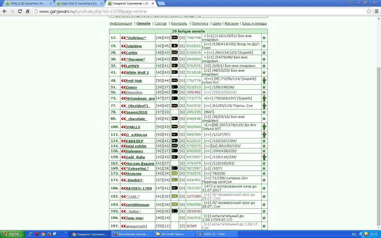The image size is (381, 238).
Task: Click the 8/365 health value for штырлиц91
Action: point(191,226)
